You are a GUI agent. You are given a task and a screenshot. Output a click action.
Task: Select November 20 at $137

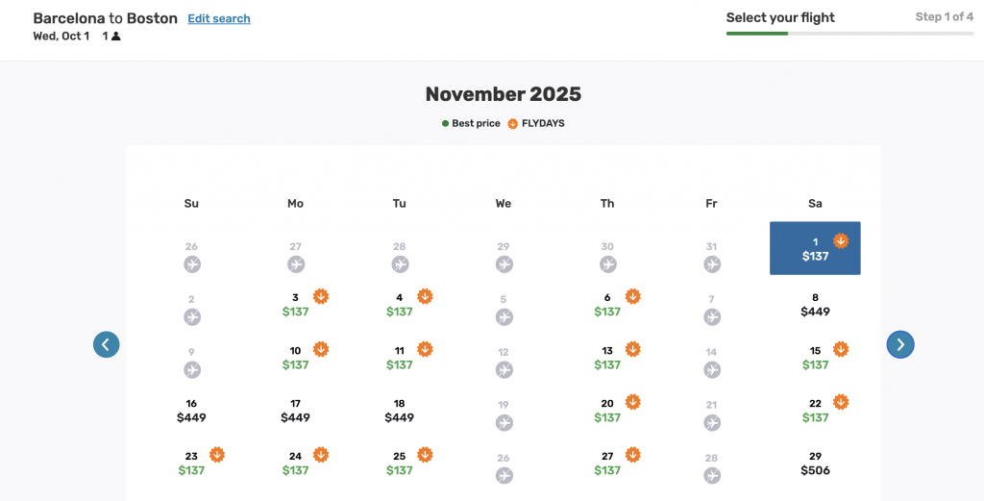[x=607, y=412]
